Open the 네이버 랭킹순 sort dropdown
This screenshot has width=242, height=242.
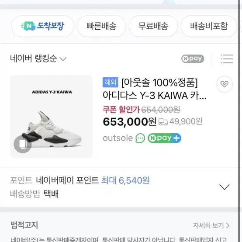pos(38,59)
